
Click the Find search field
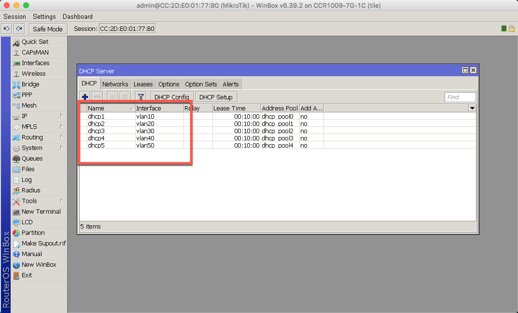(460, 97)
